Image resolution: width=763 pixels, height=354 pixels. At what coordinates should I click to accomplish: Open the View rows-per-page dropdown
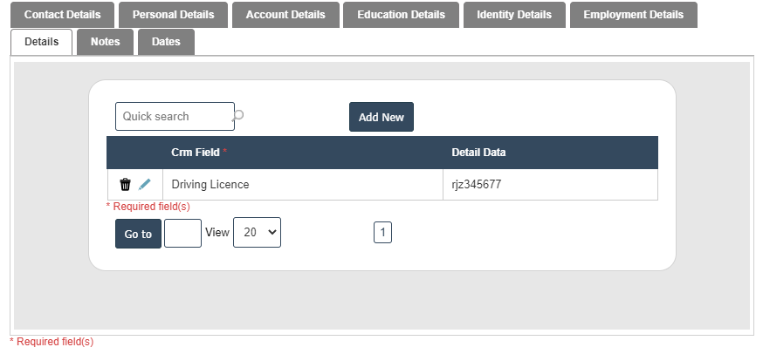[257, 233]
